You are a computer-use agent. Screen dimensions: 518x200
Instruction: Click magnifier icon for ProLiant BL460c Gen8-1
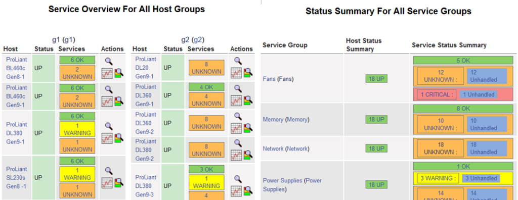click(109, 61)
